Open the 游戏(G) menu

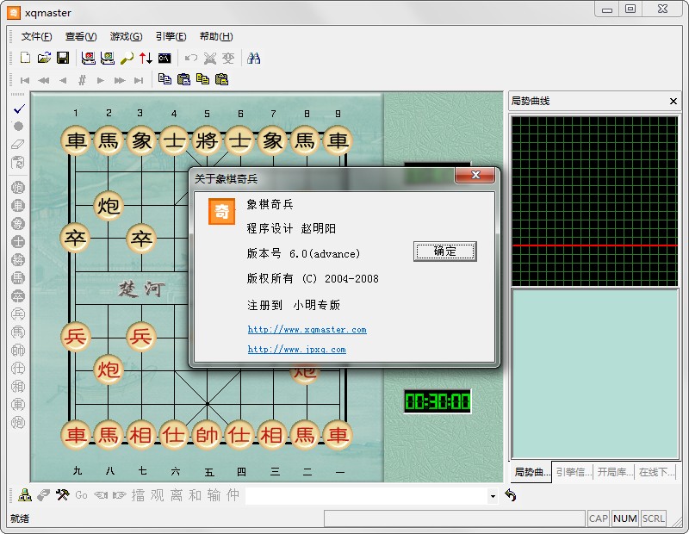[x=126, y=36]
